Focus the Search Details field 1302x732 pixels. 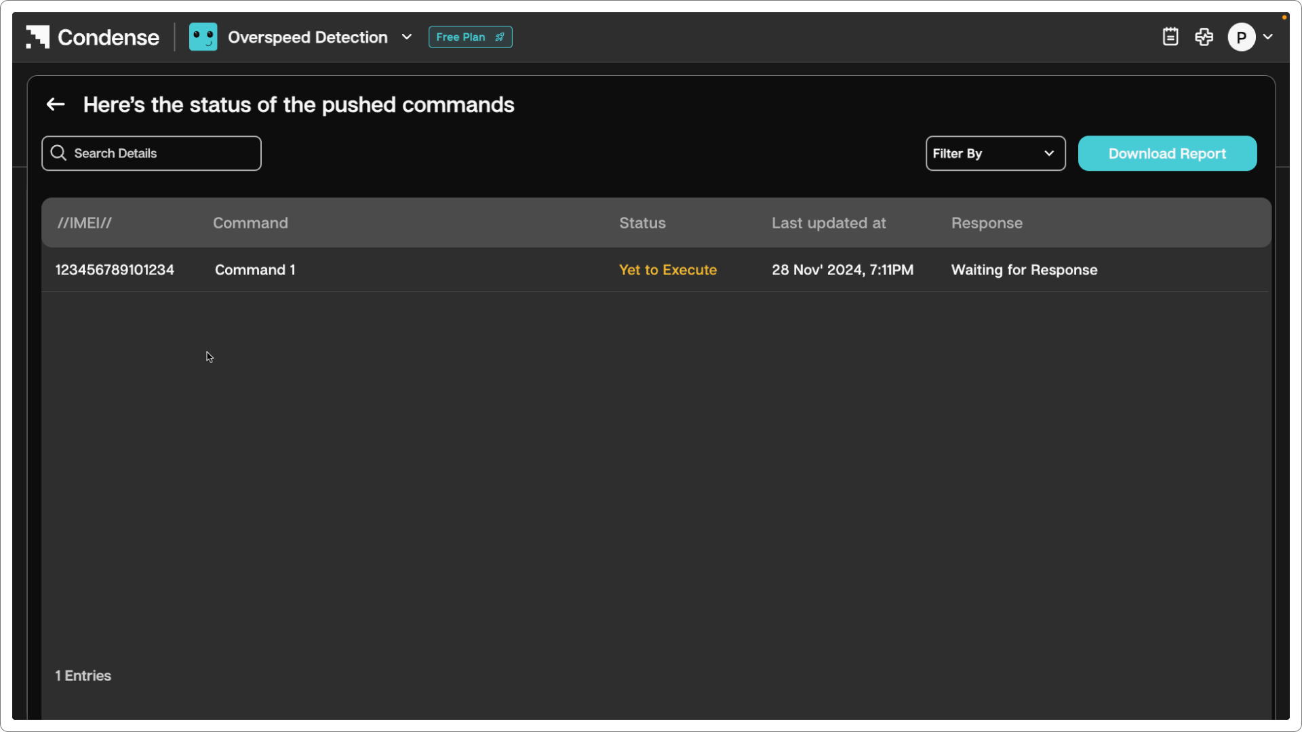pyautogui.click(x=163, y=153)
